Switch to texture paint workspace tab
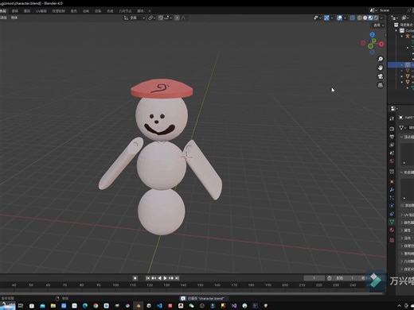 tap(59, 11)
